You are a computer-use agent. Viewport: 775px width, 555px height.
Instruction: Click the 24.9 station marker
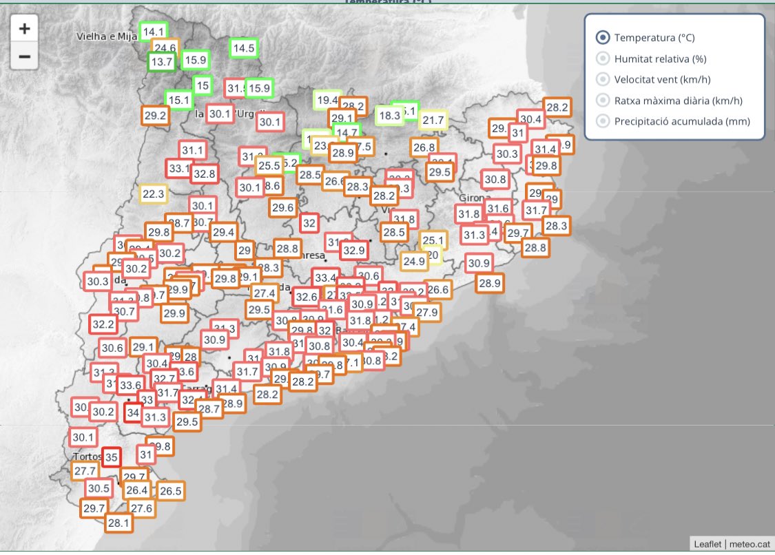coord(414,261)
